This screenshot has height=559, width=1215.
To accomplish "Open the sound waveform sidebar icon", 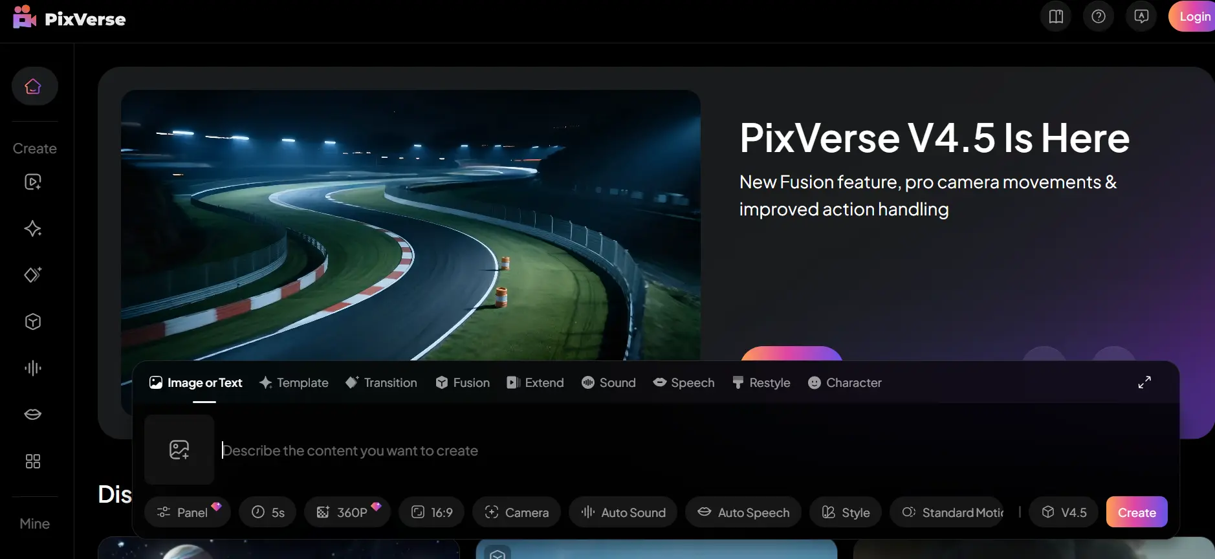I will point(33,368).
